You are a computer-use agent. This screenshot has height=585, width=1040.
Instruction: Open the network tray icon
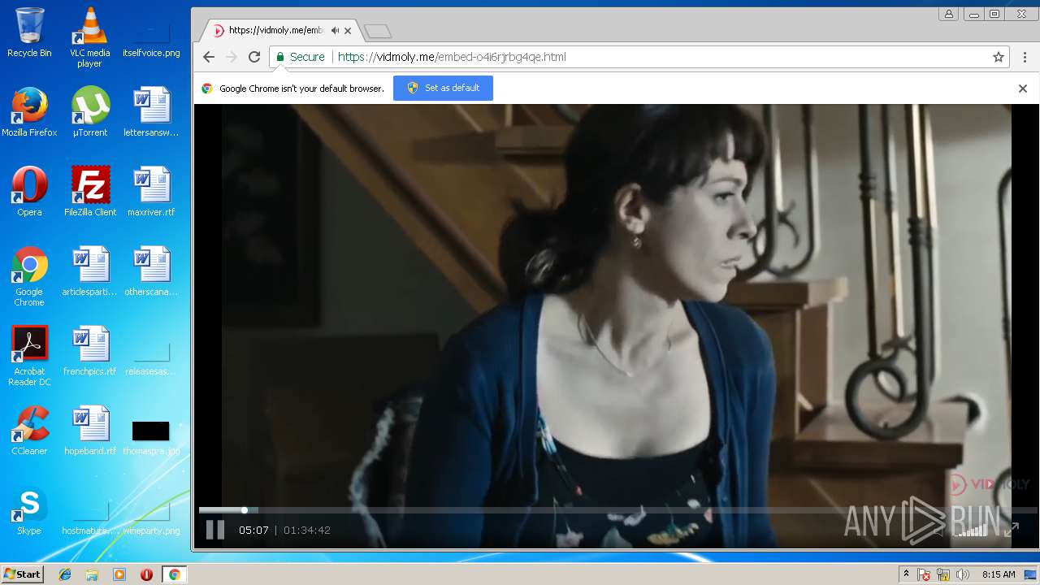point(943,574)
